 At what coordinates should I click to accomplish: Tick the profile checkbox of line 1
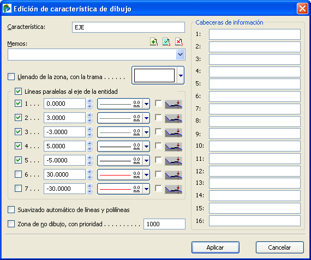click(x=158, y=103)
